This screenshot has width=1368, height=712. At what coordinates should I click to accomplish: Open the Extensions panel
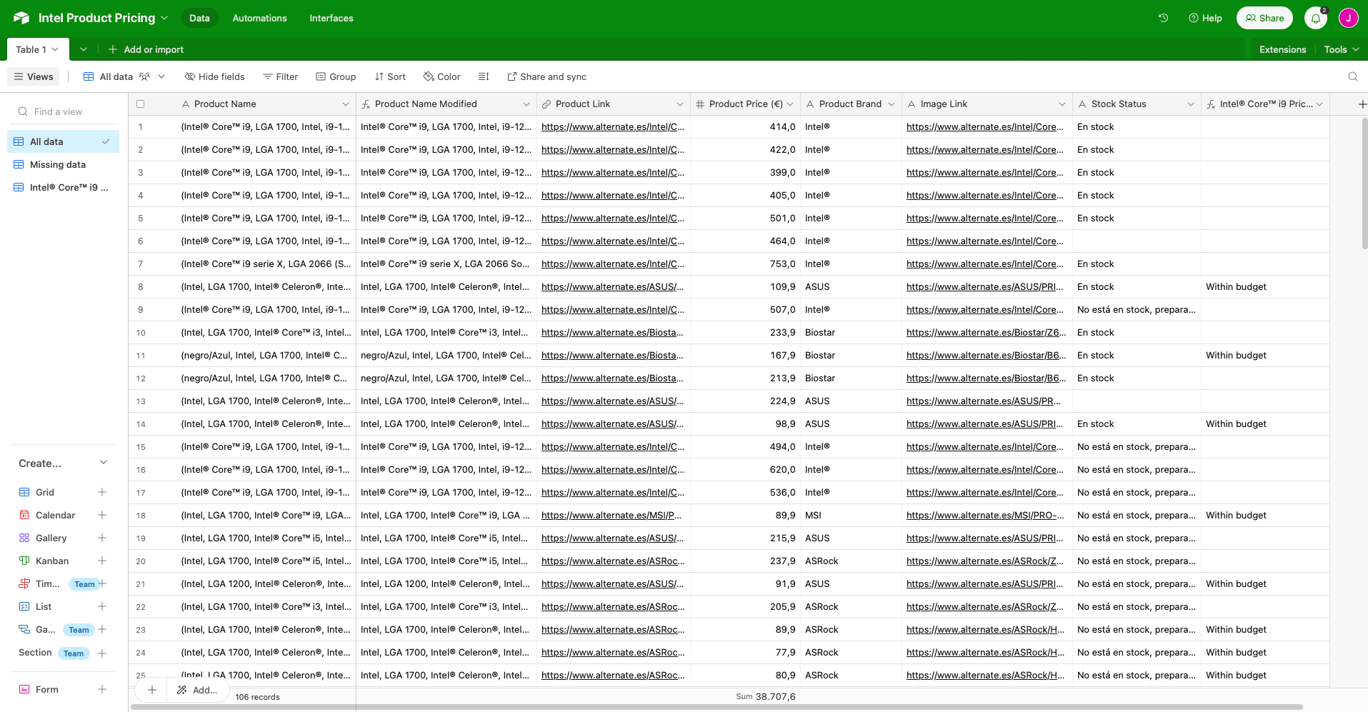[x=1282, y=49]
